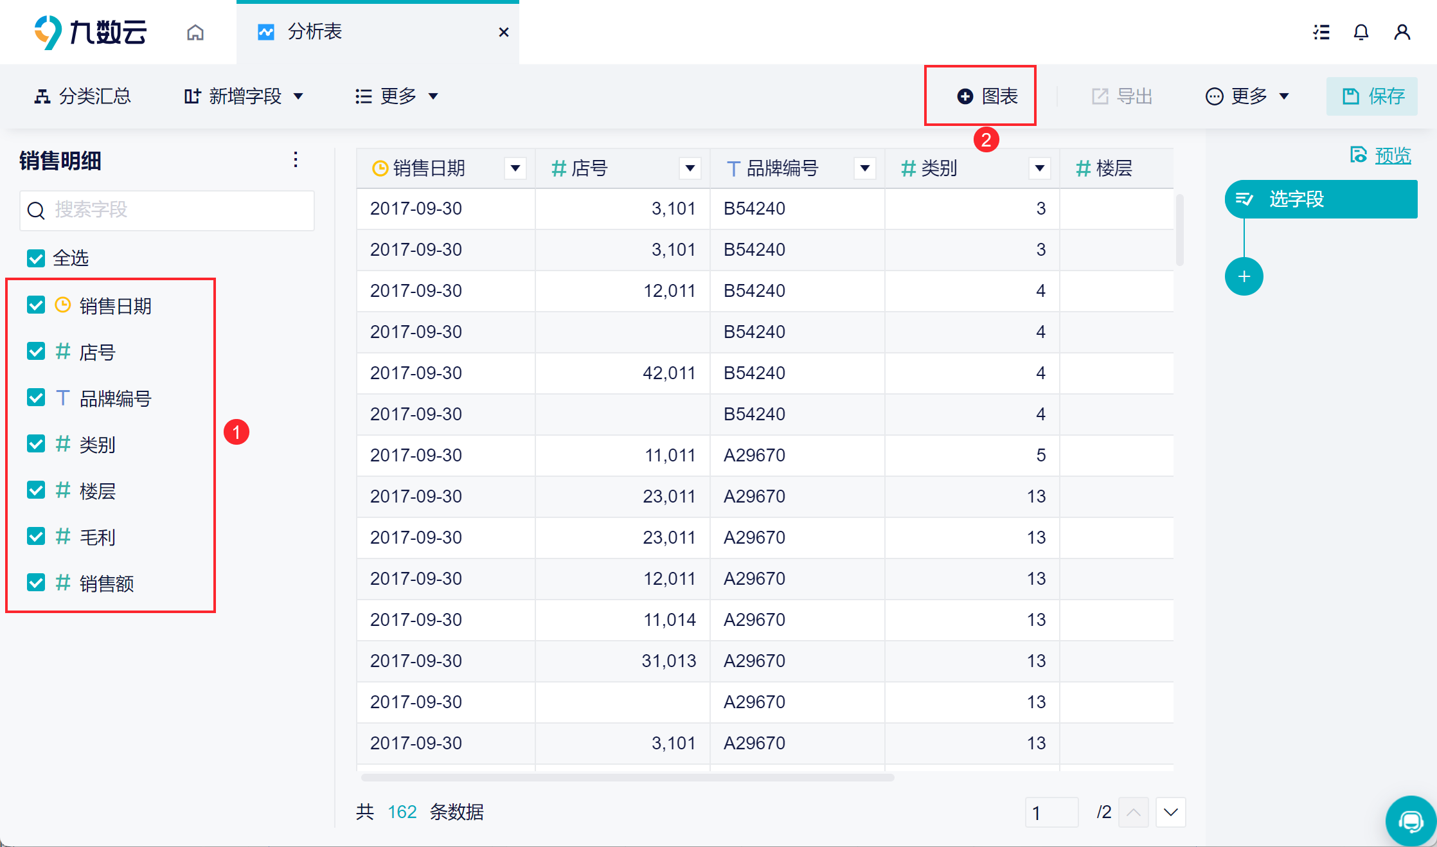This screenshot has width=1437, height=847.
Task: Open the 预览 link
Action: click(1392, 156)
